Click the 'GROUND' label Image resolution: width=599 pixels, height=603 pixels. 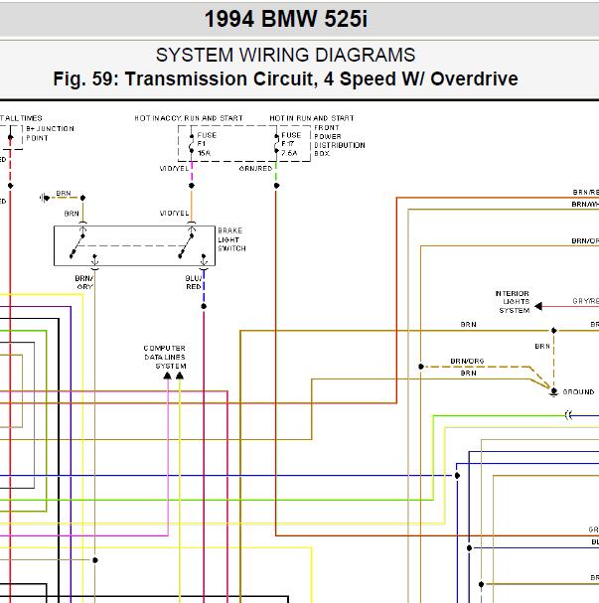click(578, 391)
